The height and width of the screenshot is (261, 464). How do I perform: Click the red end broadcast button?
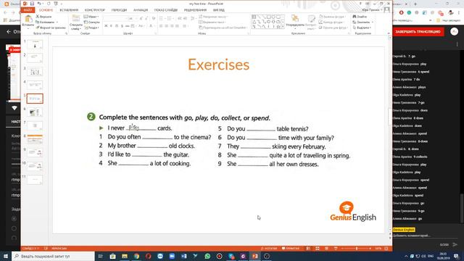[418, 32]
